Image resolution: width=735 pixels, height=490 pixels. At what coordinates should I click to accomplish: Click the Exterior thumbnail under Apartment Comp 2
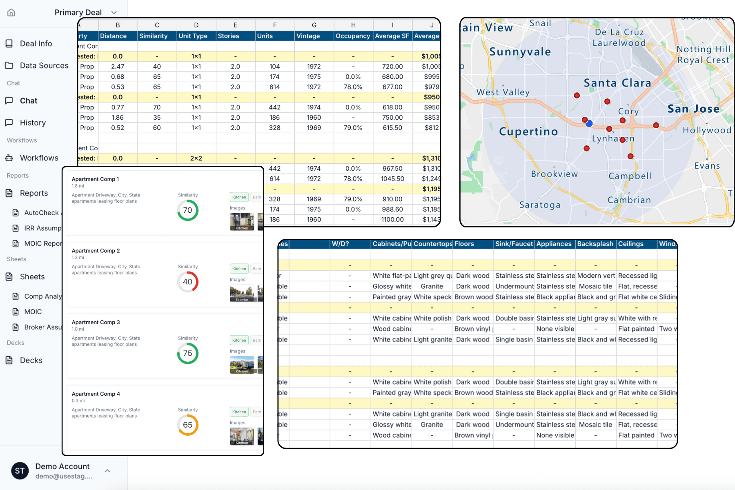pyautogui.click(x=242, y=292)
